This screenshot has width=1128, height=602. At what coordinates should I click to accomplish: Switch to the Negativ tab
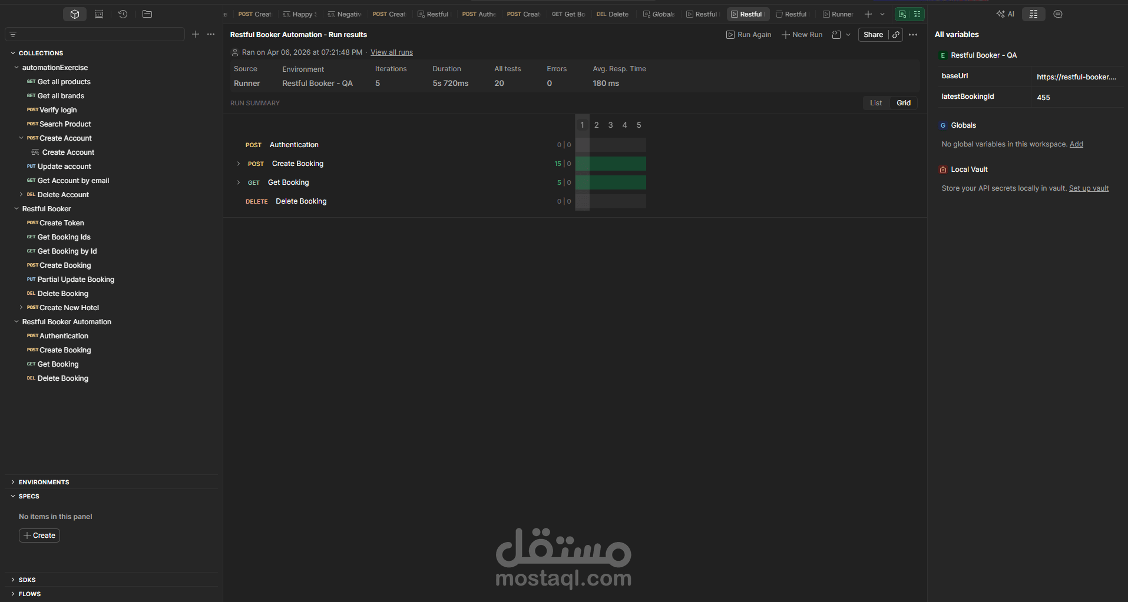[345, 14]
